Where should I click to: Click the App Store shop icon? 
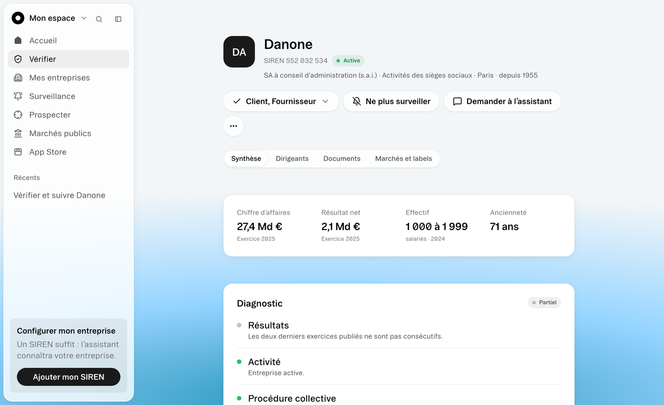pos(18,152)
